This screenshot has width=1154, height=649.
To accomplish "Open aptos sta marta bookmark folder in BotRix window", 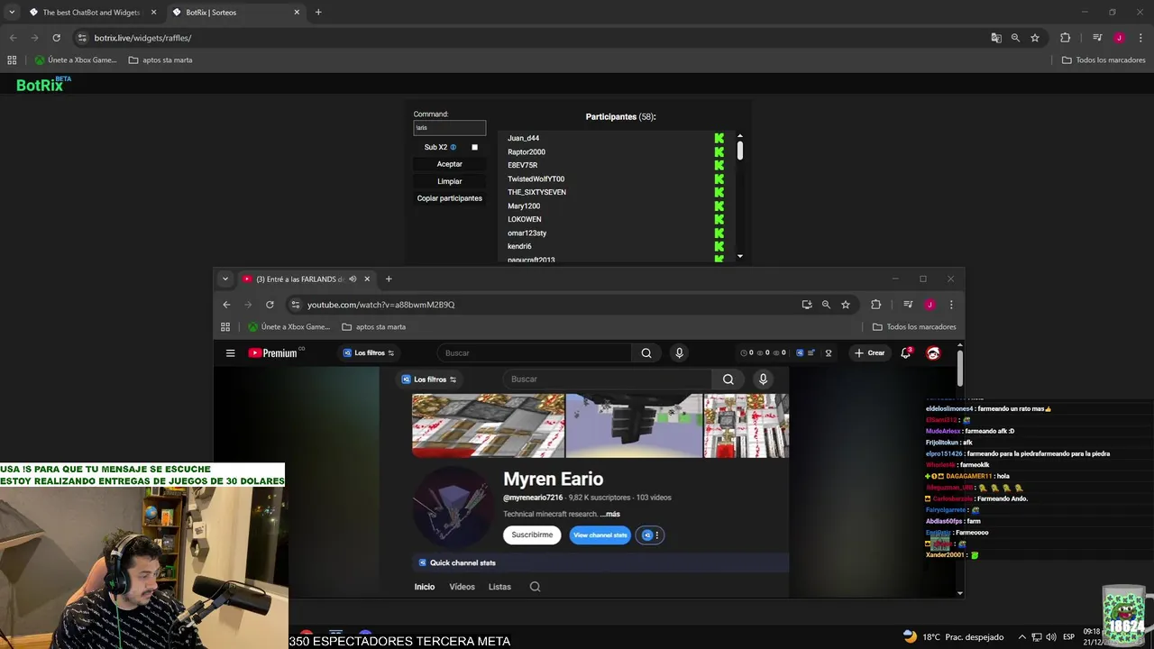I will pos(160,60).
